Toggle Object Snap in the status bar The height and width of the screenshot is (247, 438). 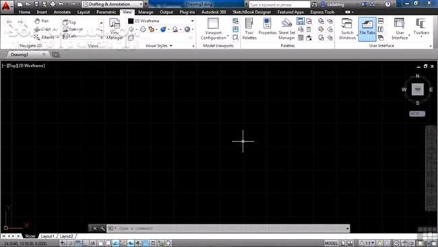tap(100, 243)
